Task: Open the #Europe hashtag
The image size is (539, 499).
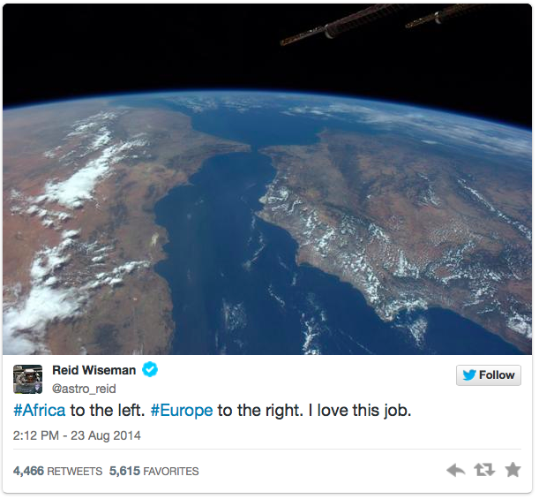Action: click(181, 412)
